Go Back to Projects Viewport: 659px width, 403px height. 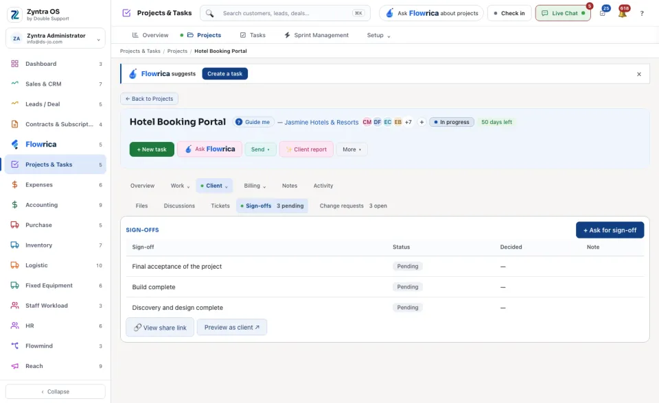(x=149, y=99)
